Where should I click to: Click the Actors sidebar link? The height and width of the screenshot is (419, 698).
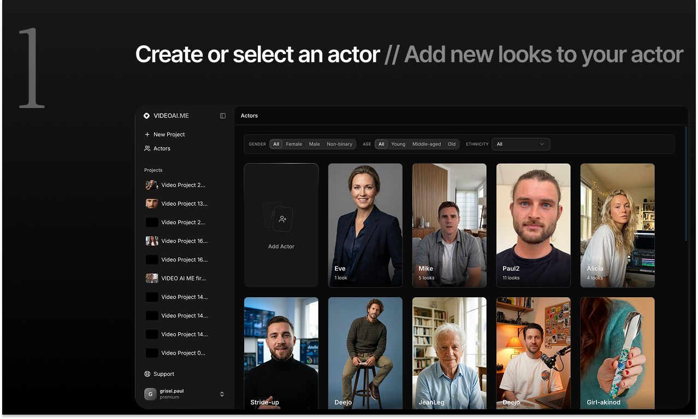pos(162,148)
